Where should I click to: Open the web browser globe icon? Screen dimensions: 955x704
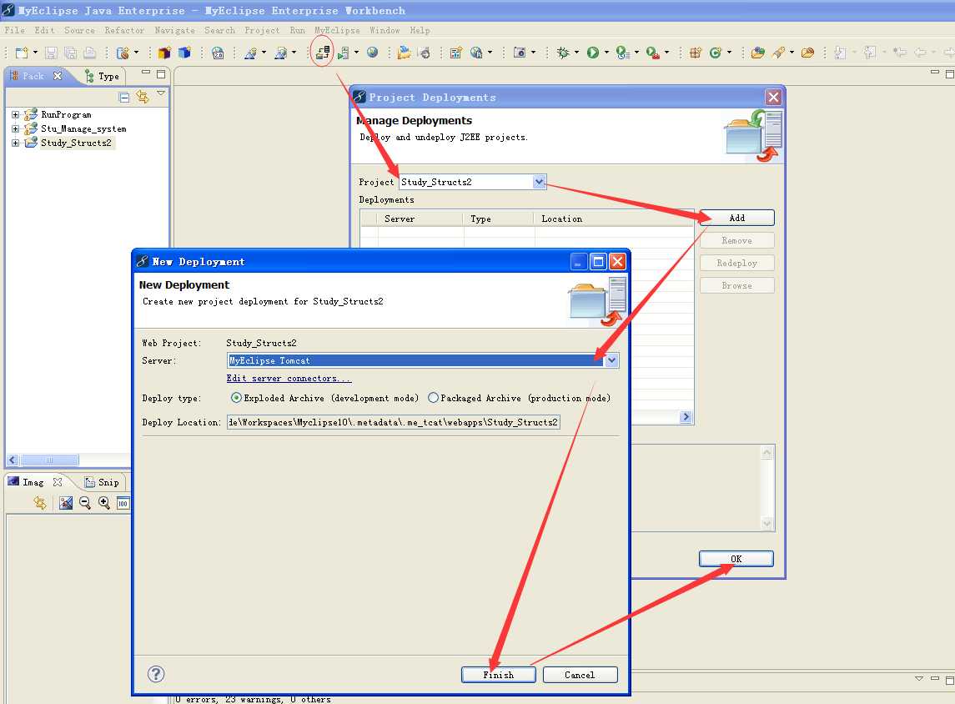[373, 53]
